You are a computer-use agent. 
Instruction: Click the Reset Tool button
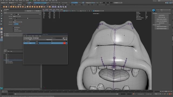[29, 11]
